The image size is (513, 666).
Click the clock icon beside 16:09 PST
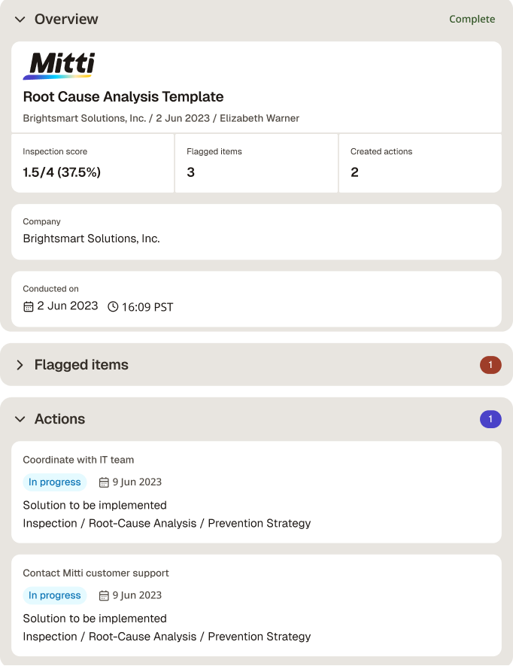113,307
